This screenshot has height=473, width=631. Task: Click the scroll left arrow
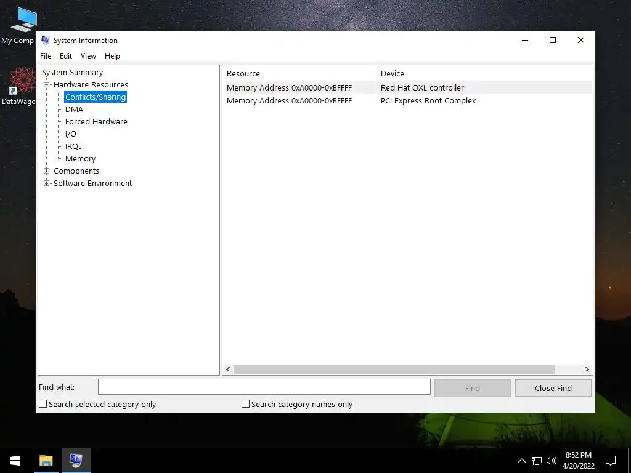228,370
